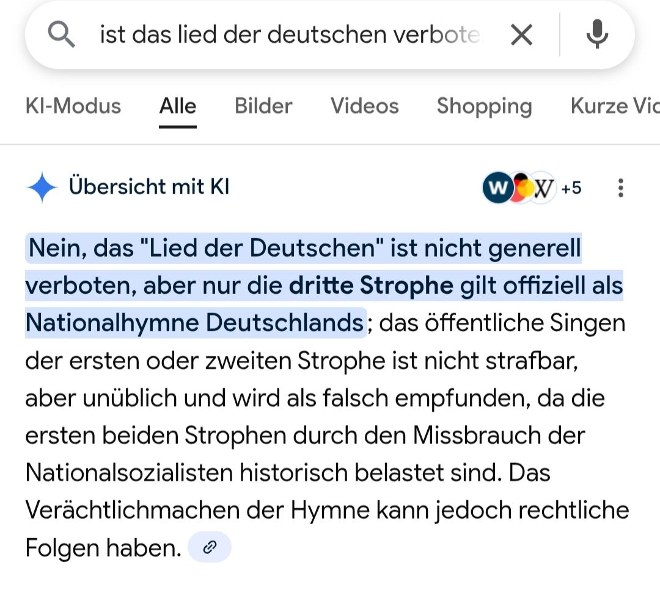The height and width of the screenshot is (595, 660).
Task: Open the partially visible Kurze Videos tab
Action: (614, 106)
